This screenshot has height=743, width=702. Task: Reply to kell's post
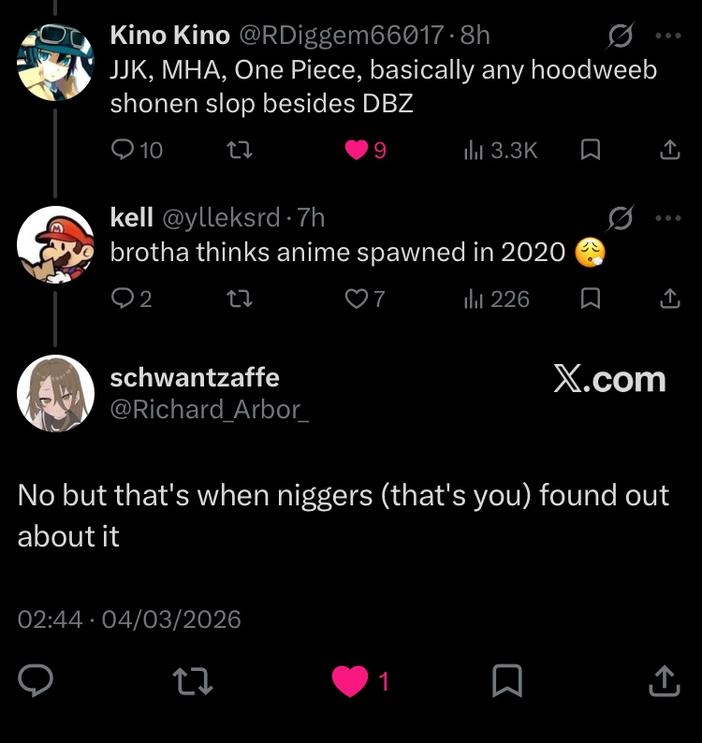[x=124, y=299]
